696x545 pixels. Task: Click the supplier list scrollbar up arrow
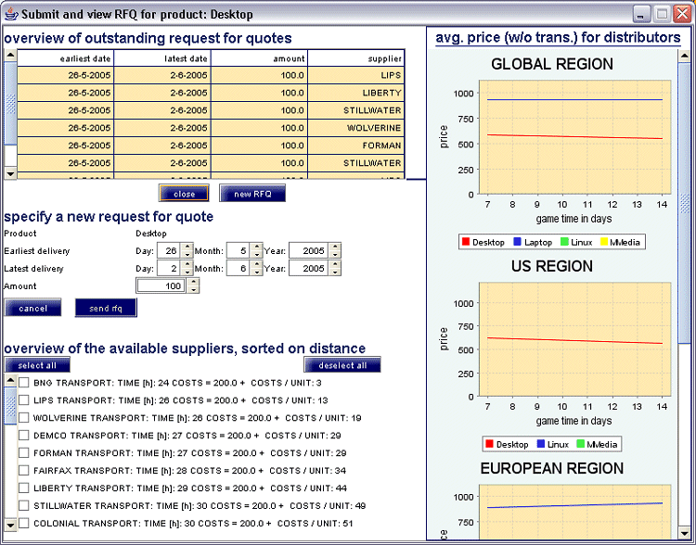(x=10, y=380)
